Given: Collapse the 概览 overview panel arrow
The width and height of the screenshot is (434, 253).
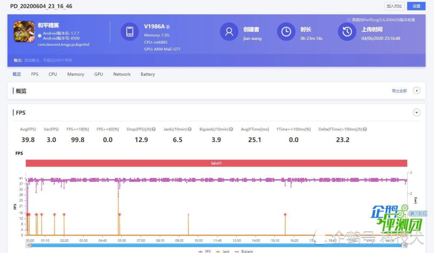Looking at the screenshot, I should (417, 91).
